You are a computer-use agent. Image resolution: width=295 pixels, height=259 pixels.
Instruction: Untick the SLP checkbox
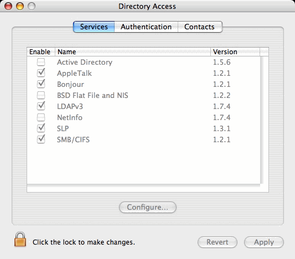click(41, 128)
